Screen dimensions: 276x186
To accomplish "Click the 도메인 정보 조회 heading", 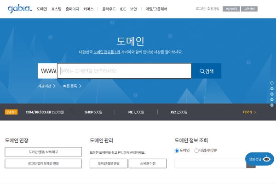I will coord(191,140).
